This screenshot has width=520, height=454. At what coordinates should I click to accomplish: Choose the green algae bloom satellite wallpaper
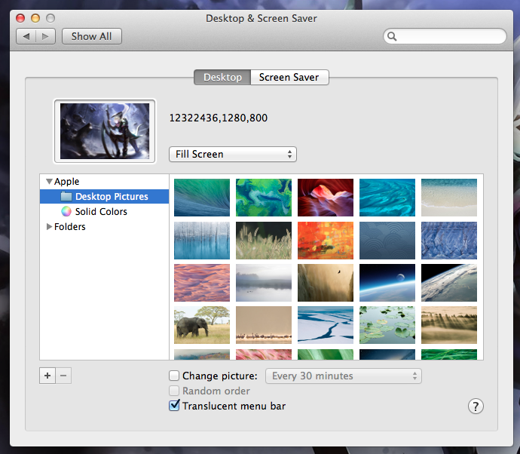coord(264,198)
